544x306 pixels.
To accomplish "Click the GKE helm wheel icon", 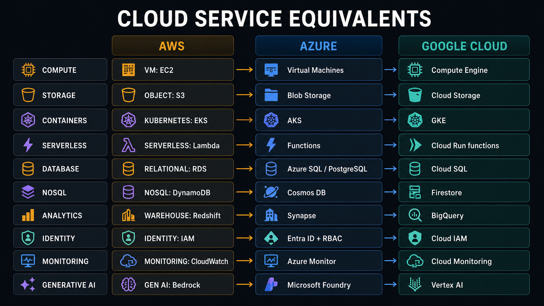I will pos(415,120).
